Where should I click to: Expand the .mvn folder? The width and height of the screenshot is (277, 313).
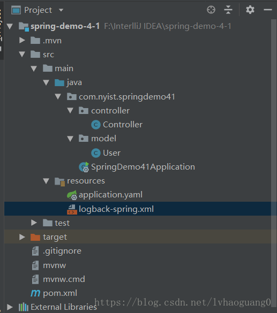tap(22, 41)
